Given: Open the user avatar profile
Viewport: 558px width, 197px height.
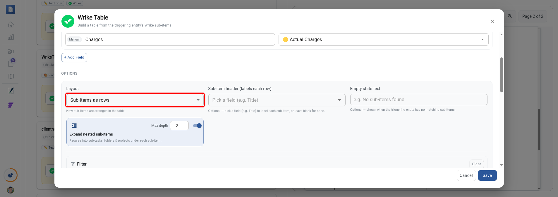Looking at the screenshot, I should pos(11,190).
